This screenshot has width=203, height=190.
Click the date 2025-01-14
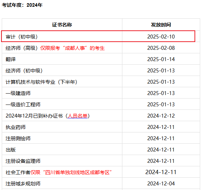[x=161, y=59]
